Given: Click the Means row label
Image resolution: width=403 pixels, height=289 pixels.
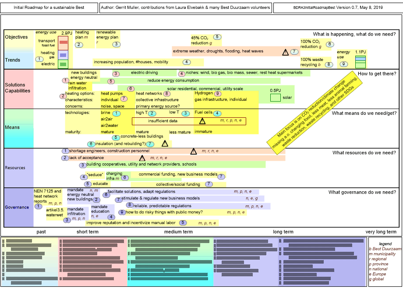Looking at the screenshot, I should click(12, 127).
